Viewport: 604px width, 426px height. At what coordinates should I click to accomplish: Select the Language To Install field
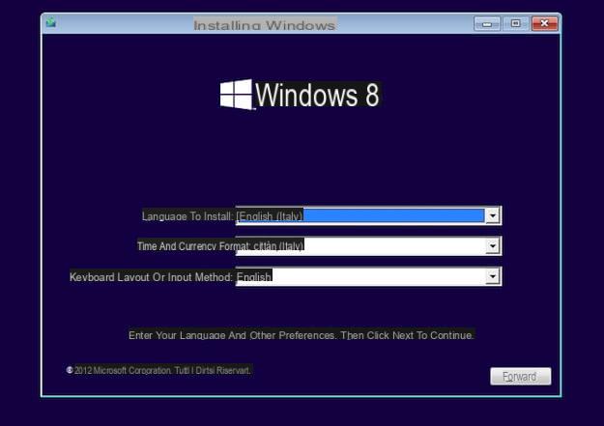368,215
